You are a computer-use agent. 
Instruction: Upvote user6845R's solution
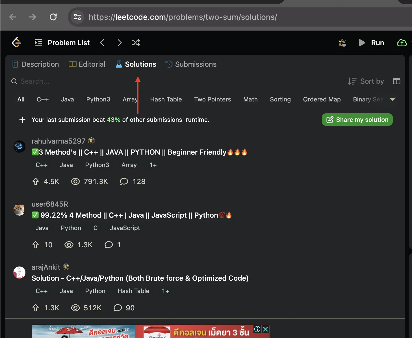pos(36,245)
